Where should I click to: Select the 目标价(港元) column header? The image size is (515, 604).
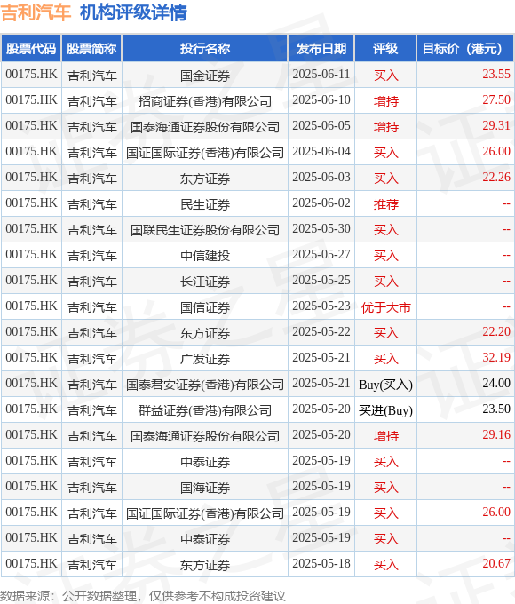(465, 49)
